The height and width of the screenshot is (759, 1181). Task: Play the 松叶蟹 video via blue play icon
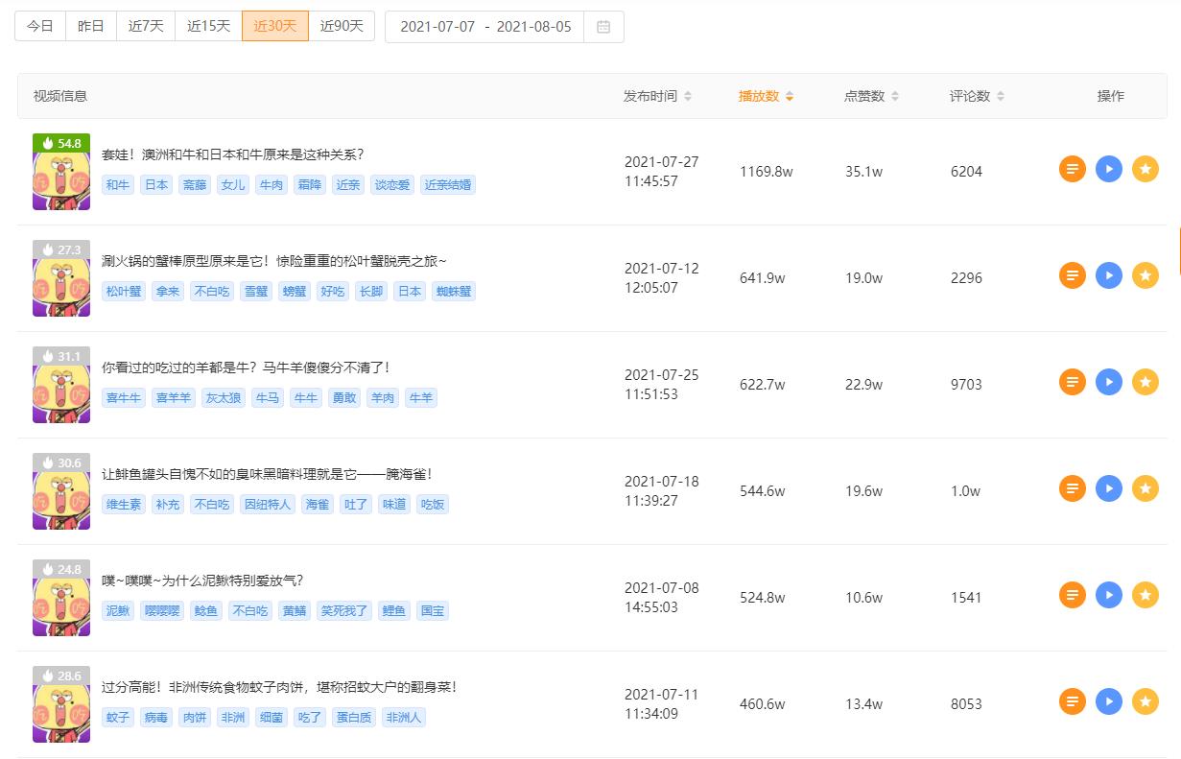click(x=1109, y=274)
